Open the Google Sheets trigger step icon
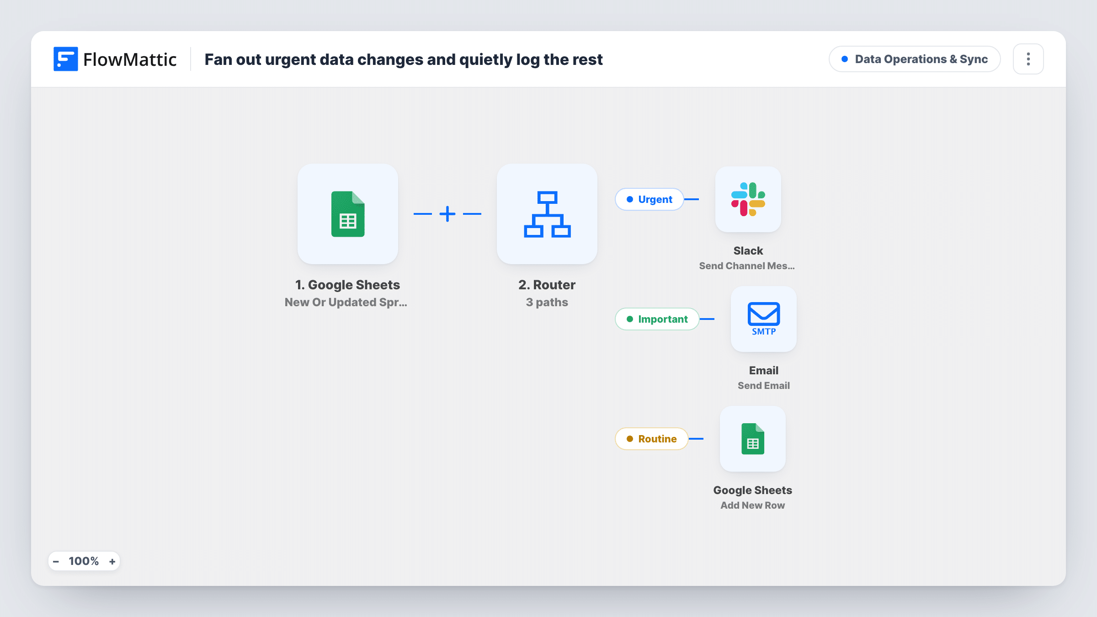 348,214
